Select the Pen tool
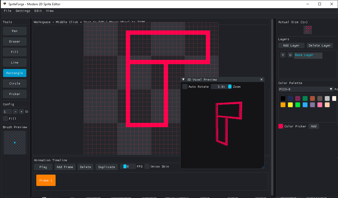Image resolution: width=338 pixels, height=198 pixels. tap(15, 31)
